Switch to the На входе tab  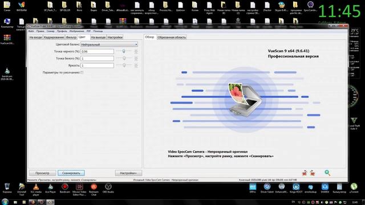pos(35,37)
